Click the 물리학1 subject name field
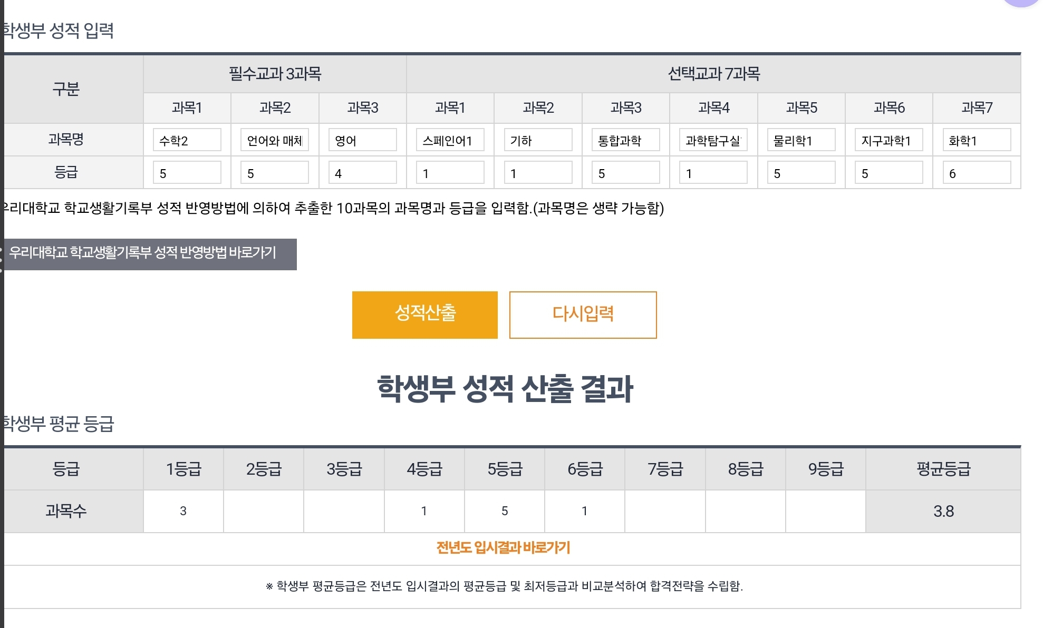 click(801, 140)
